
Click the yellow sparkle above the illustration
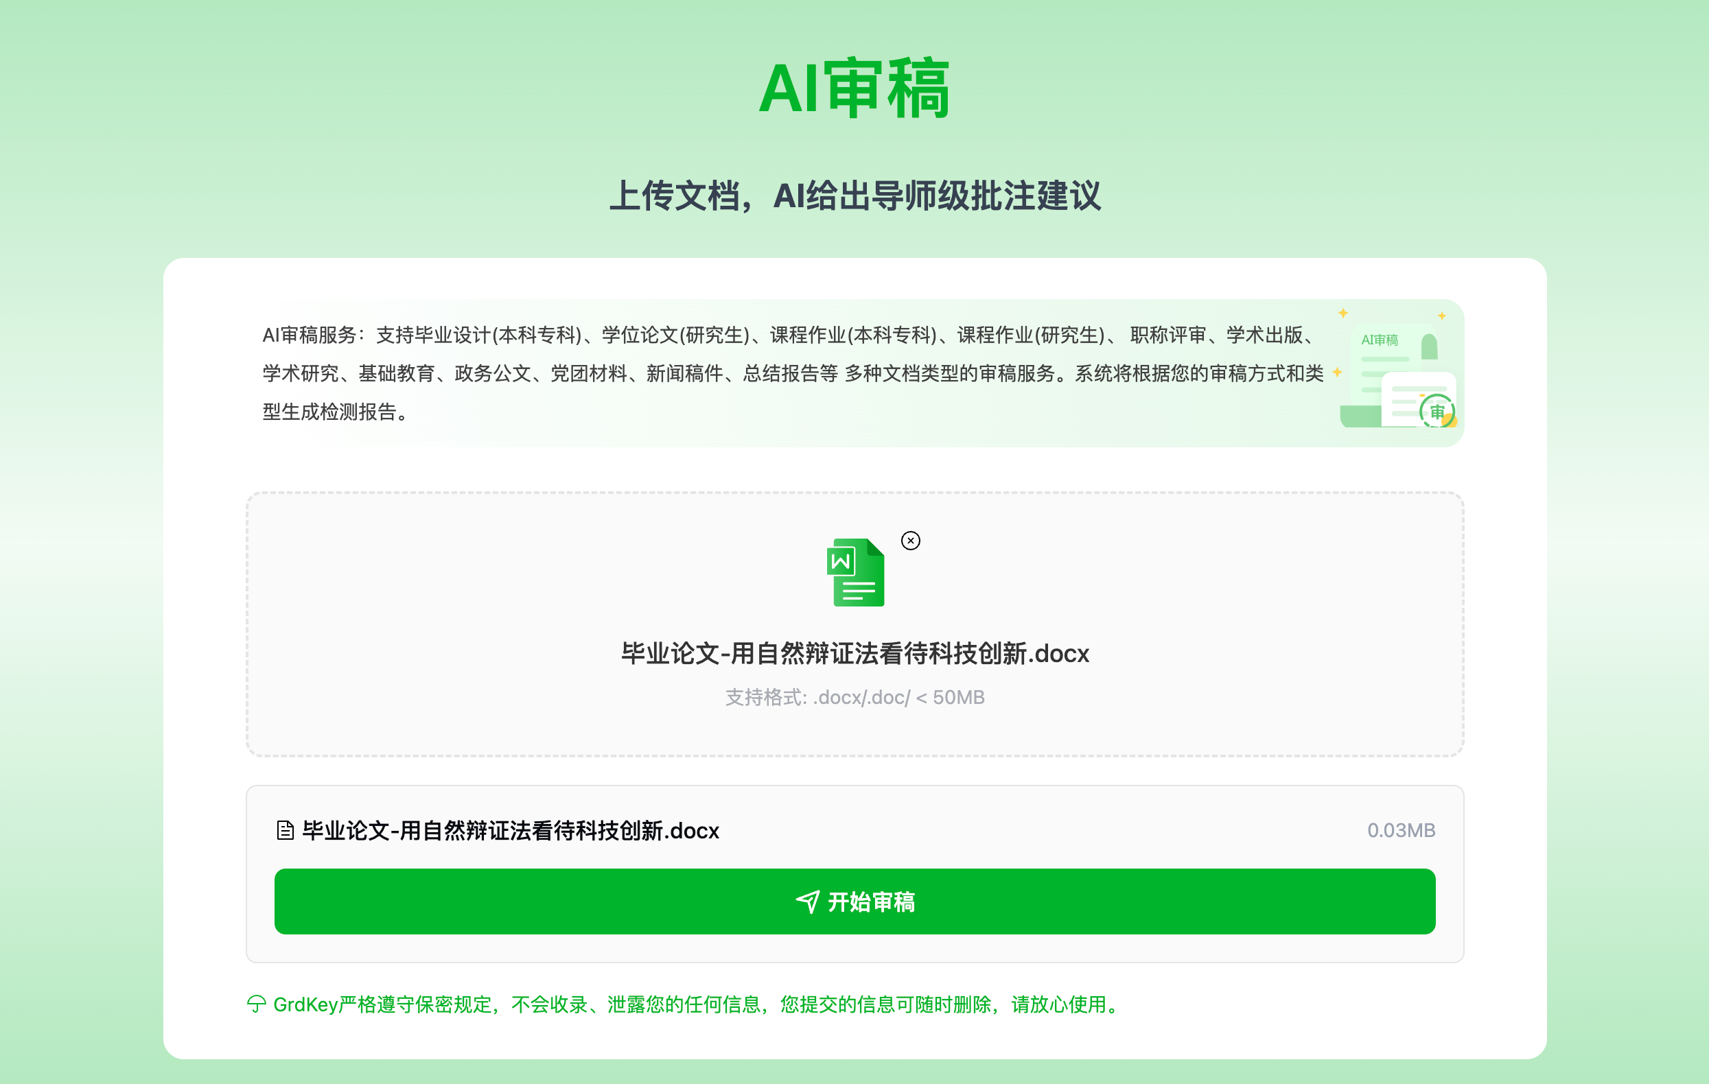tap(1342, 313)
